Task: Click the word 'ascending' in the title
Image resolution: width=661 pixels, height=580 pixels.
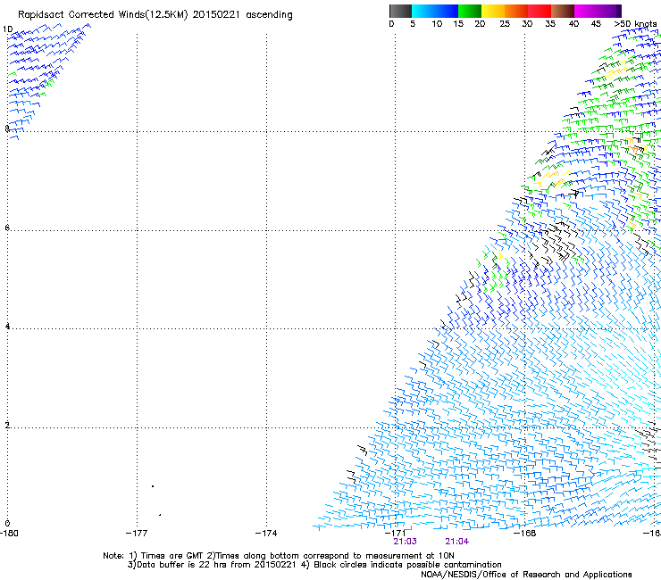Action: click(x=269, y=15)
